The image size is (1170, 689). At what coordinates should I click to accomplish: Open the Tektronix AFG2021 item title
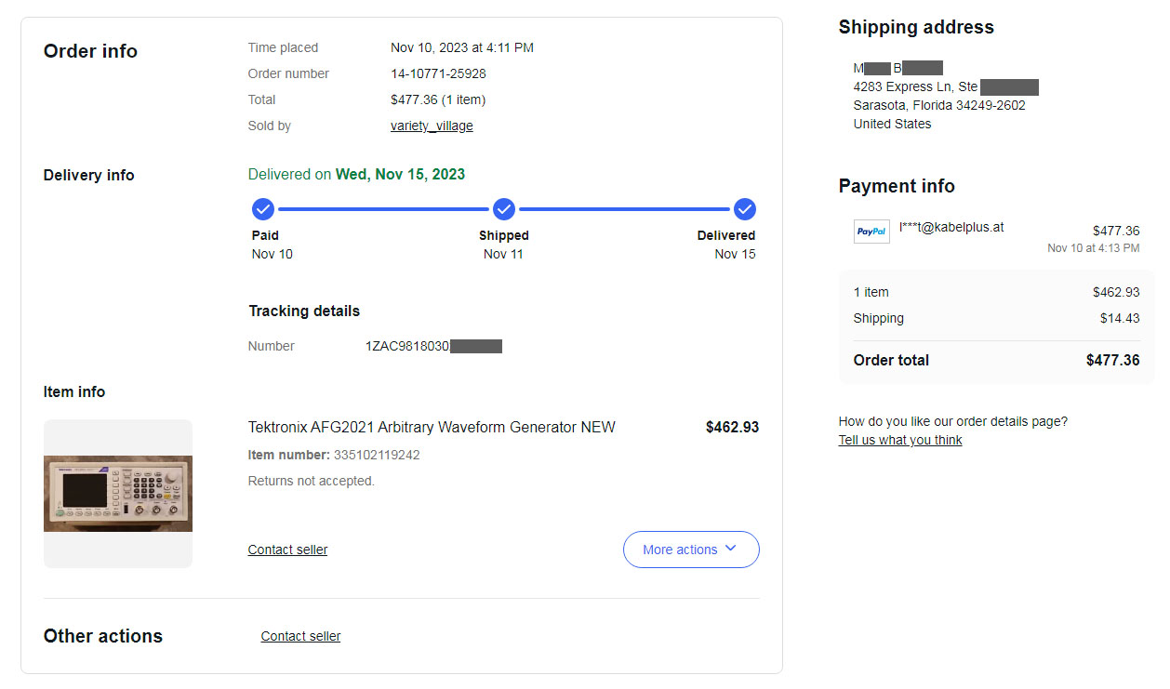tap(432, 428)
